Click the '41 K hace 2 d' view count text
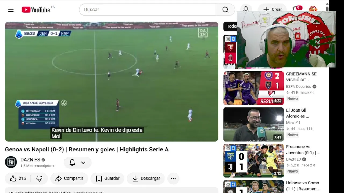 coord(300,92)
